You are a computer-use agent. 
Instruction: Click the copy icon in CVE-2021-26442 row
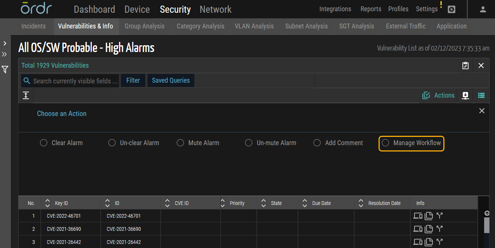[429, 242]
